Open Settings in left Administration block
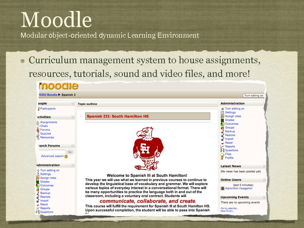The width and height of the screenshot is (304, 228). [45, 174]
